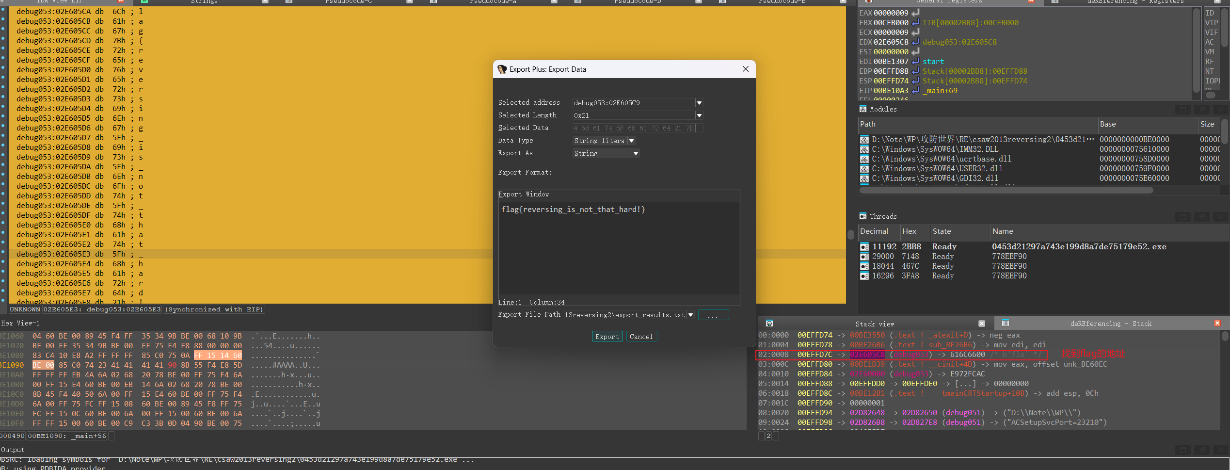Switch to the Stack view tab
This screenshot has height=470, width=1230.
click(x=875, y=324)
